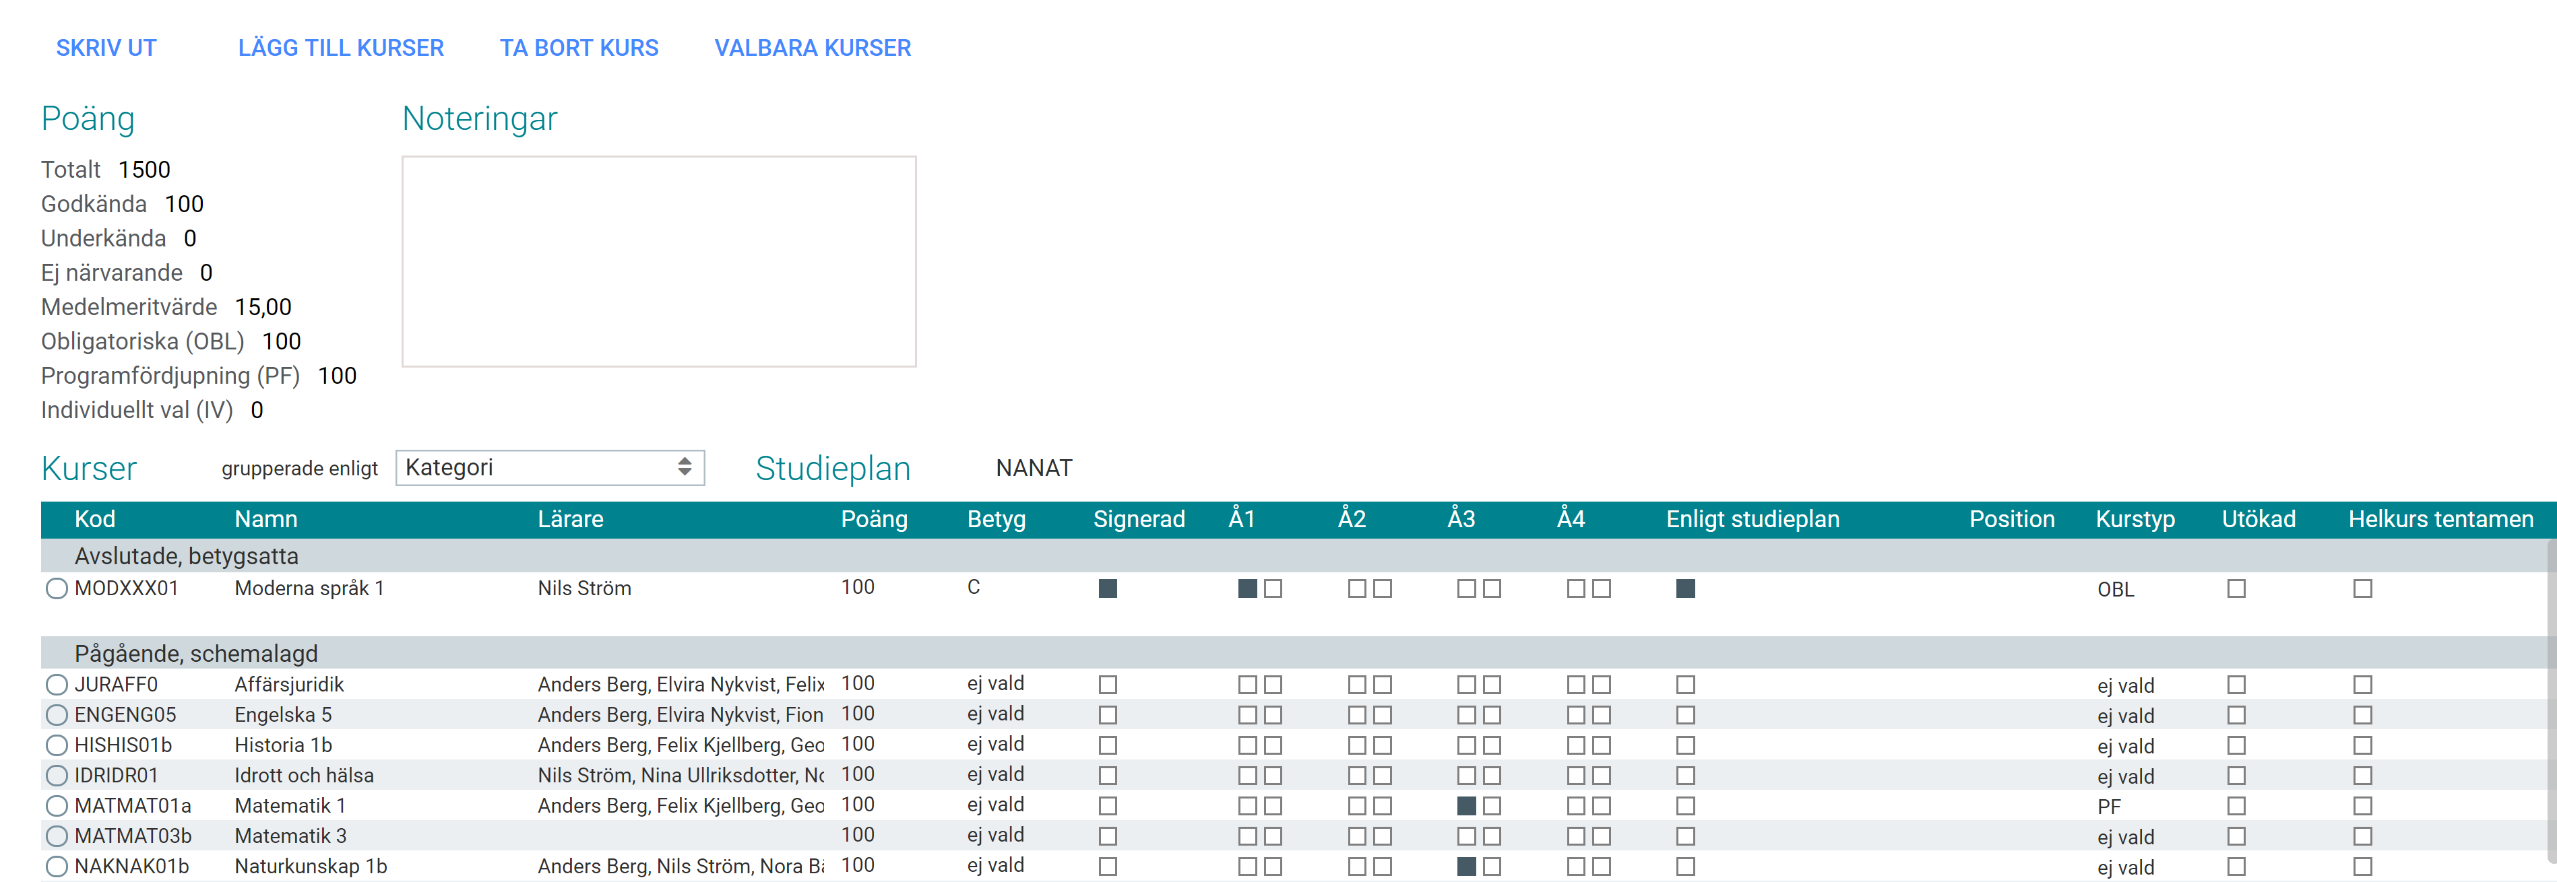
Task: Open VALBARA KURSER
Action: tap(812, 48)
